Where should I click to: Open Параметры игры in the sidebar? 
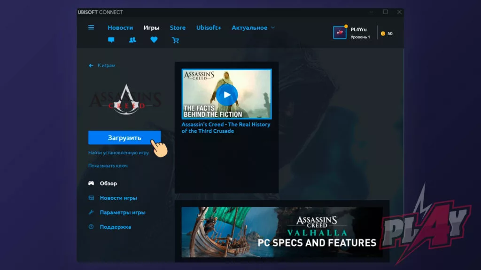tap(122, 212)
